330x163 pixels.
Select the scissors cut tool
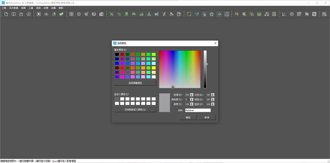(112, 14)
